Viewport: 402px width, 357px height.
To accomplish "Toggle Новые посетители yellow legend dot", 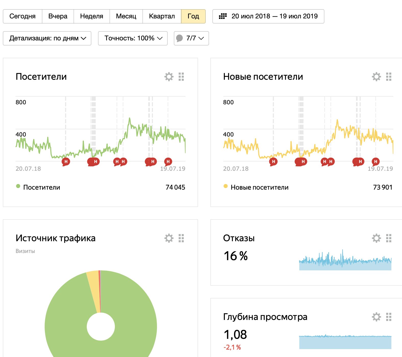I will point(226,186).
